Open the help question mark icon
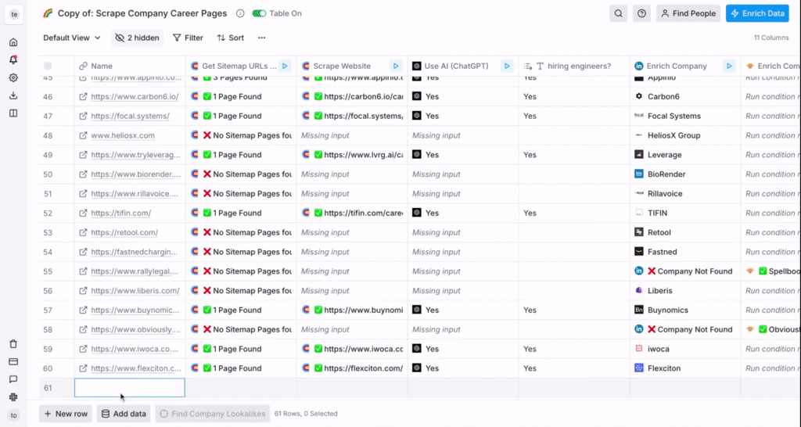 click(641, 13)
